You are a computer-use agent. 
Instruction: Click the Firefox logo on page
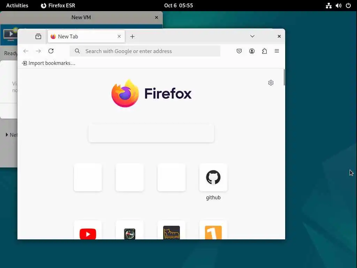[151, 94]
